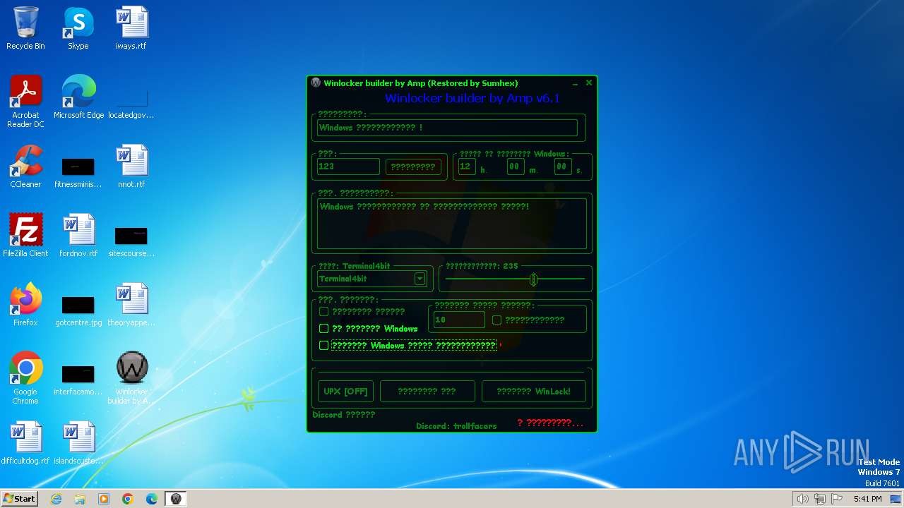The image size is (904, 508).
Task: Open the volume tray icon
Action: [x=802, y=499]
